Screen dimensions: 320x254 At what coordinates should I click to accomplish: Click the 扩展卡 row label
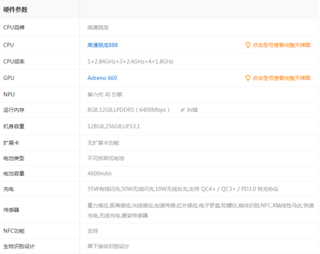click(x=11, y=143)
